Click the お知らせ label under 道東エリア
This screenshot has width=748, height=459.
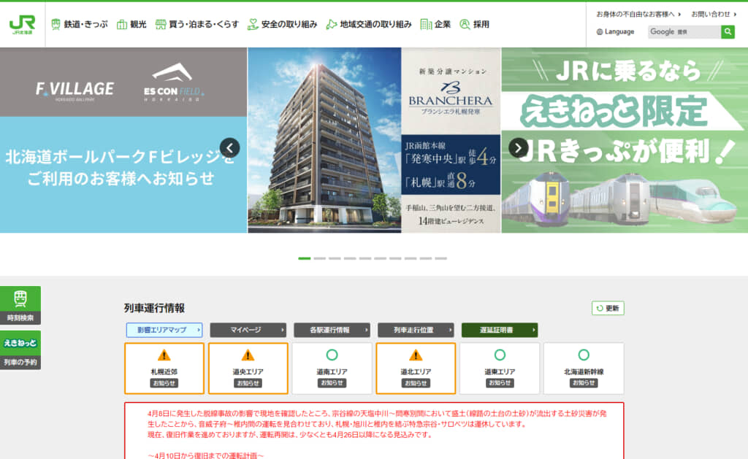(500, 383)
